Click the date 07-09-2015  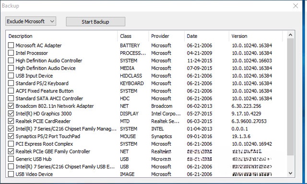200,68
